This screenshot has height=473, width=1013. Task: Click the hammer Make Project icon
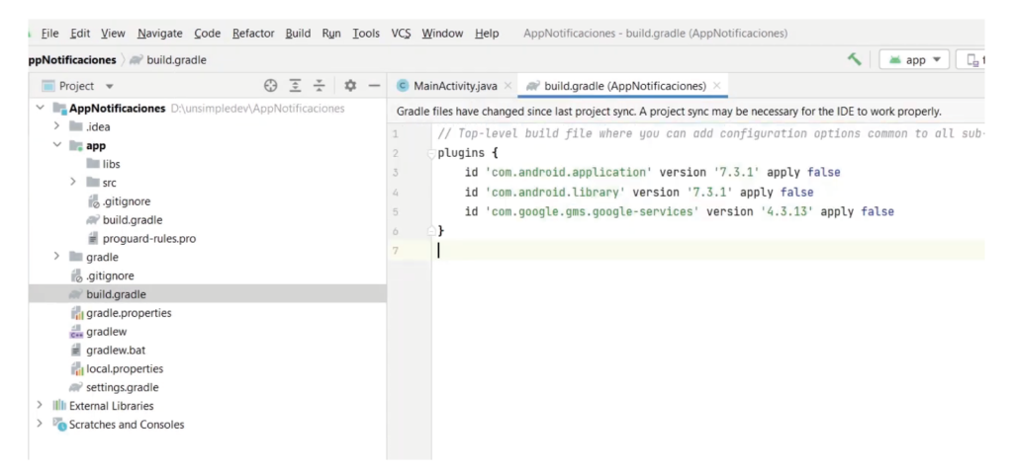(x=854, y=59)
